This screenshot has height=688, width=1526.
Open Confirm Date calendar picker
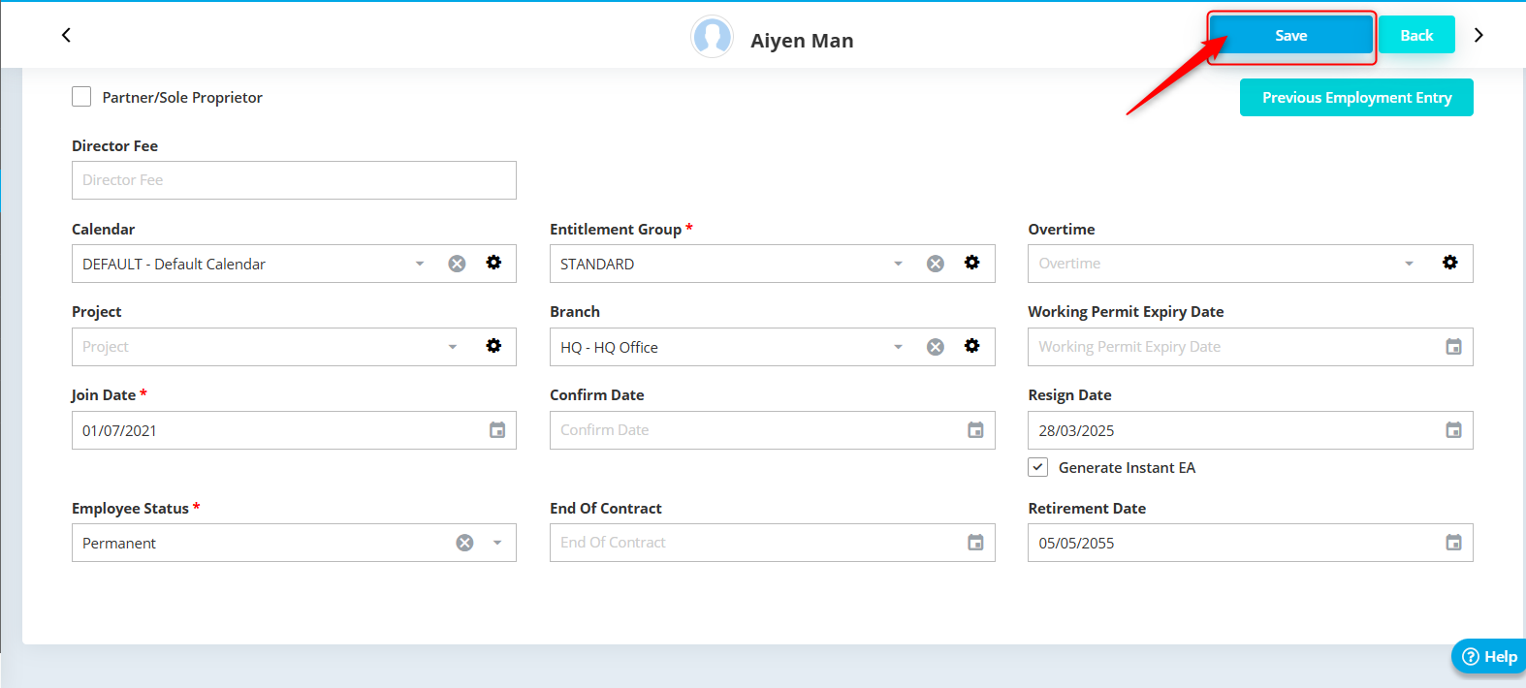point(975,430)
